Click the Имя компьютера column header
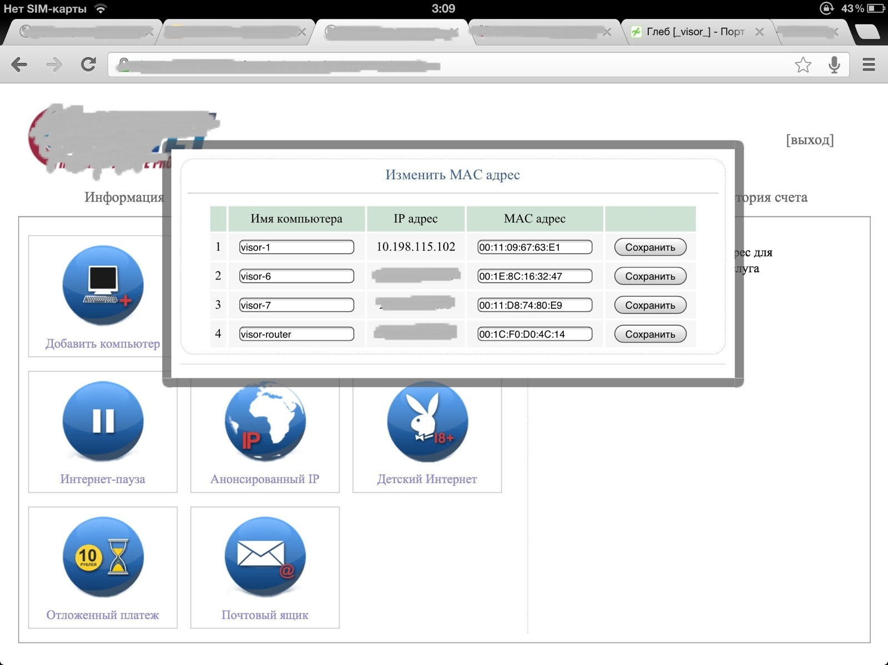 [x=296, y=219]
